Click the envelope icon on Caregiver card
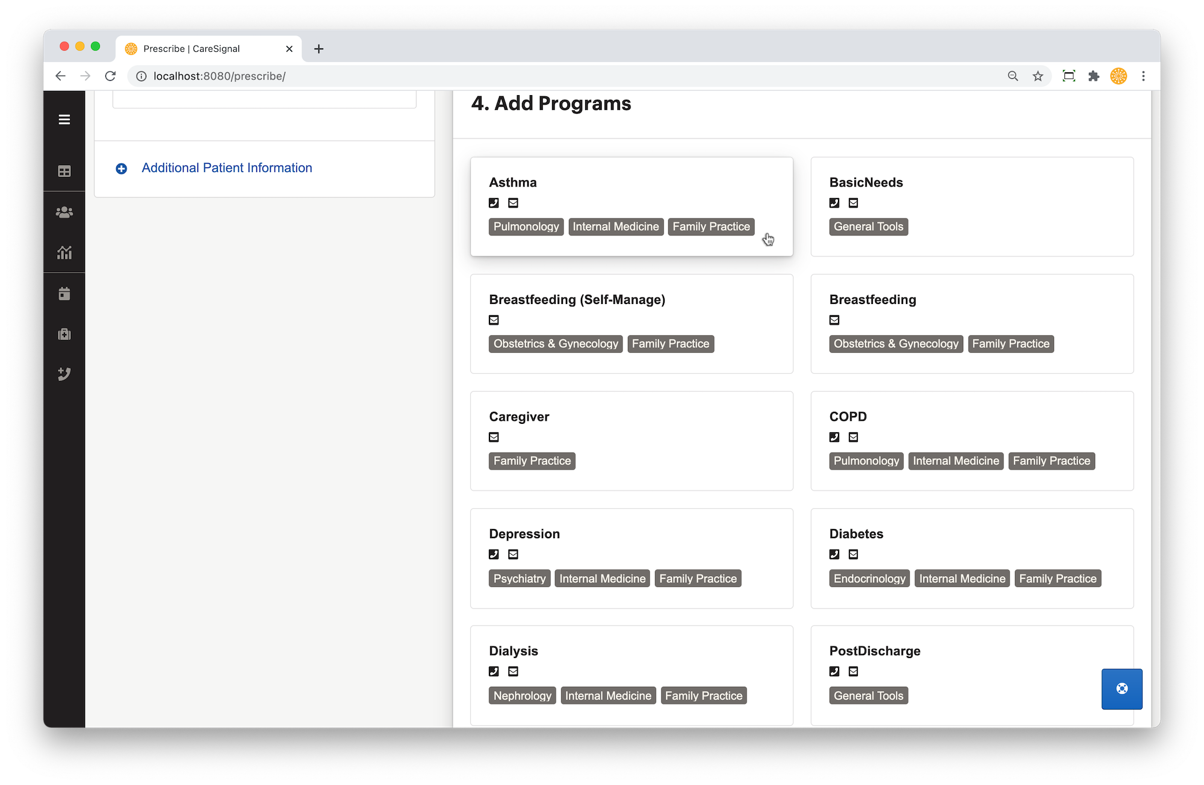 [494, 437]
